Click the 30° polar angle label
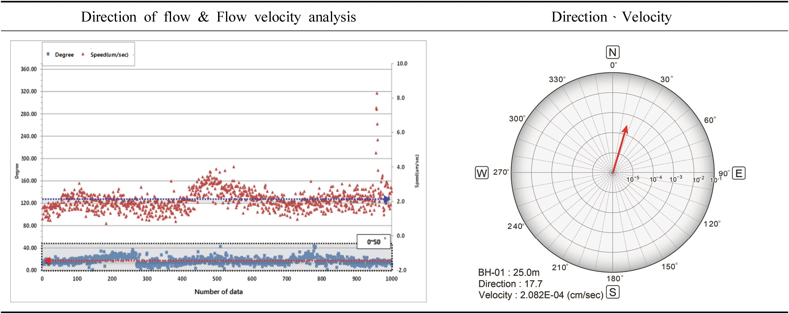The width and height of the screenshot is (789, 314). [667, 79]
